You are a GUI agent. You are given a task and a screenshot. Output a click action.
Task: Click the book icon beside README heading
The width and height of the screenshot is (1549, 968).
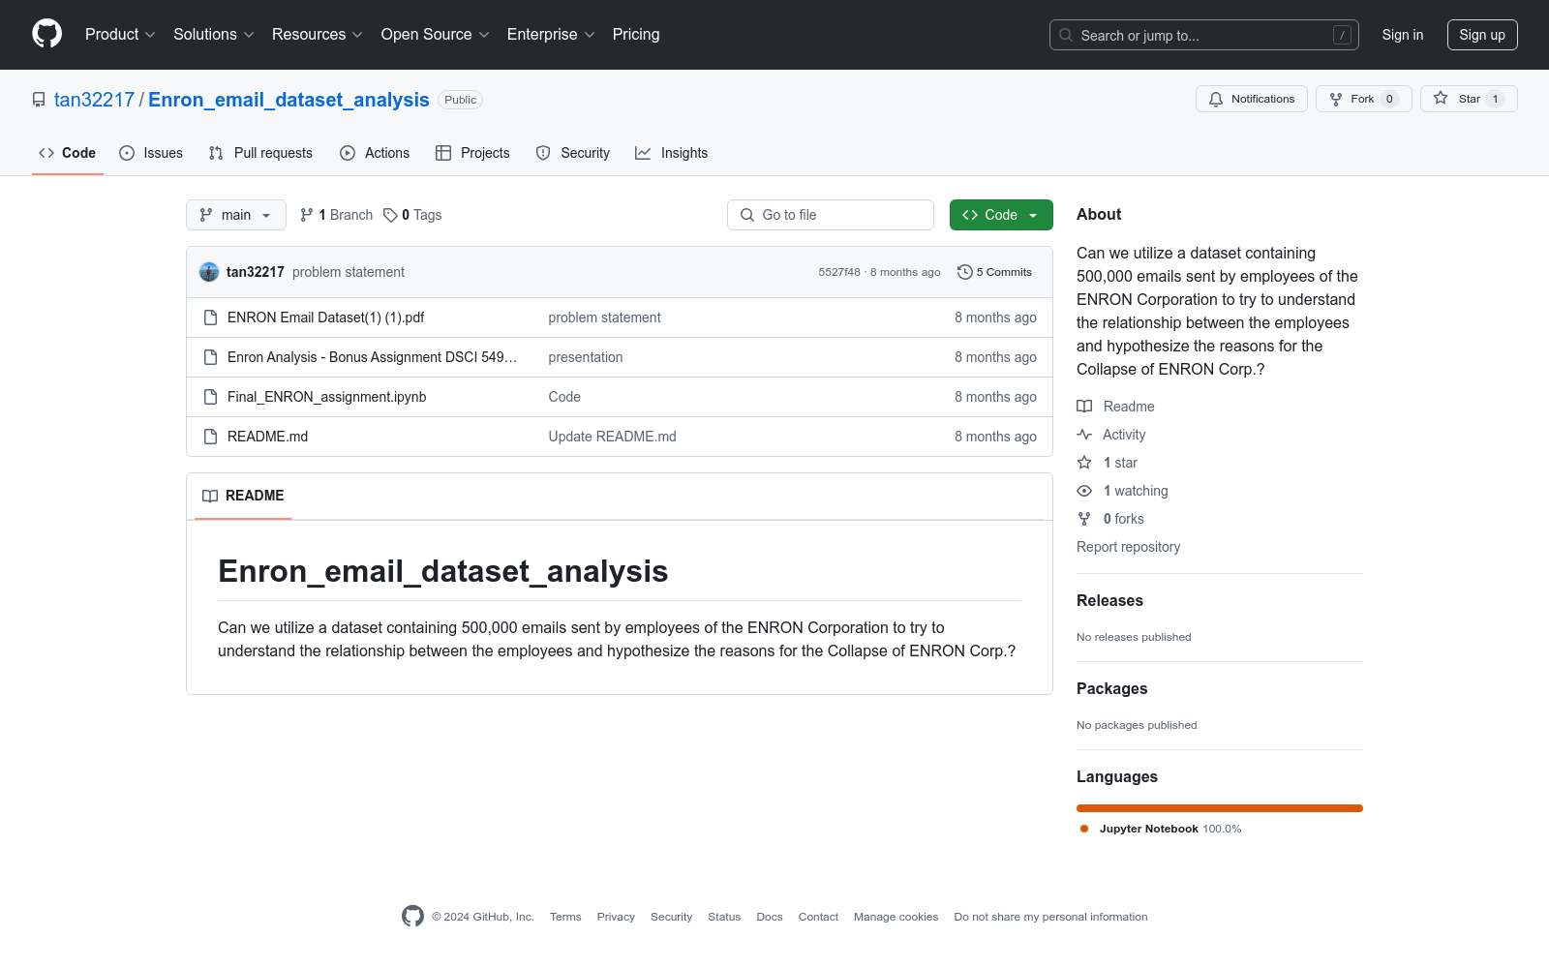pyautogui.click(x=210, y=496)
